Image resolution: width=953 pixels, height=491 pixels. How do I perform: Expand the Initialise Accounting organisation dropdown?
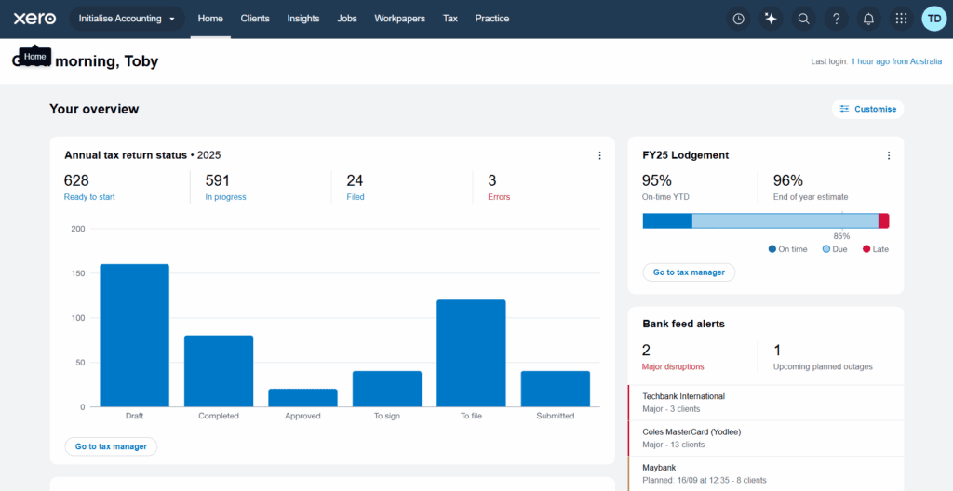pyautogui.click(x=127, y=19)
